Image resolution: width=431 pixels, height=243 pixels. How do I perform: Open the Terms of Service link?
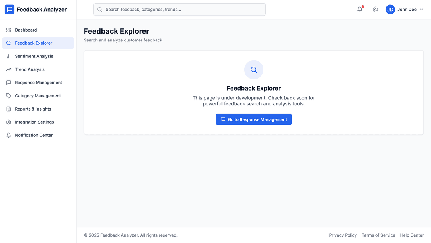[378, 235]
